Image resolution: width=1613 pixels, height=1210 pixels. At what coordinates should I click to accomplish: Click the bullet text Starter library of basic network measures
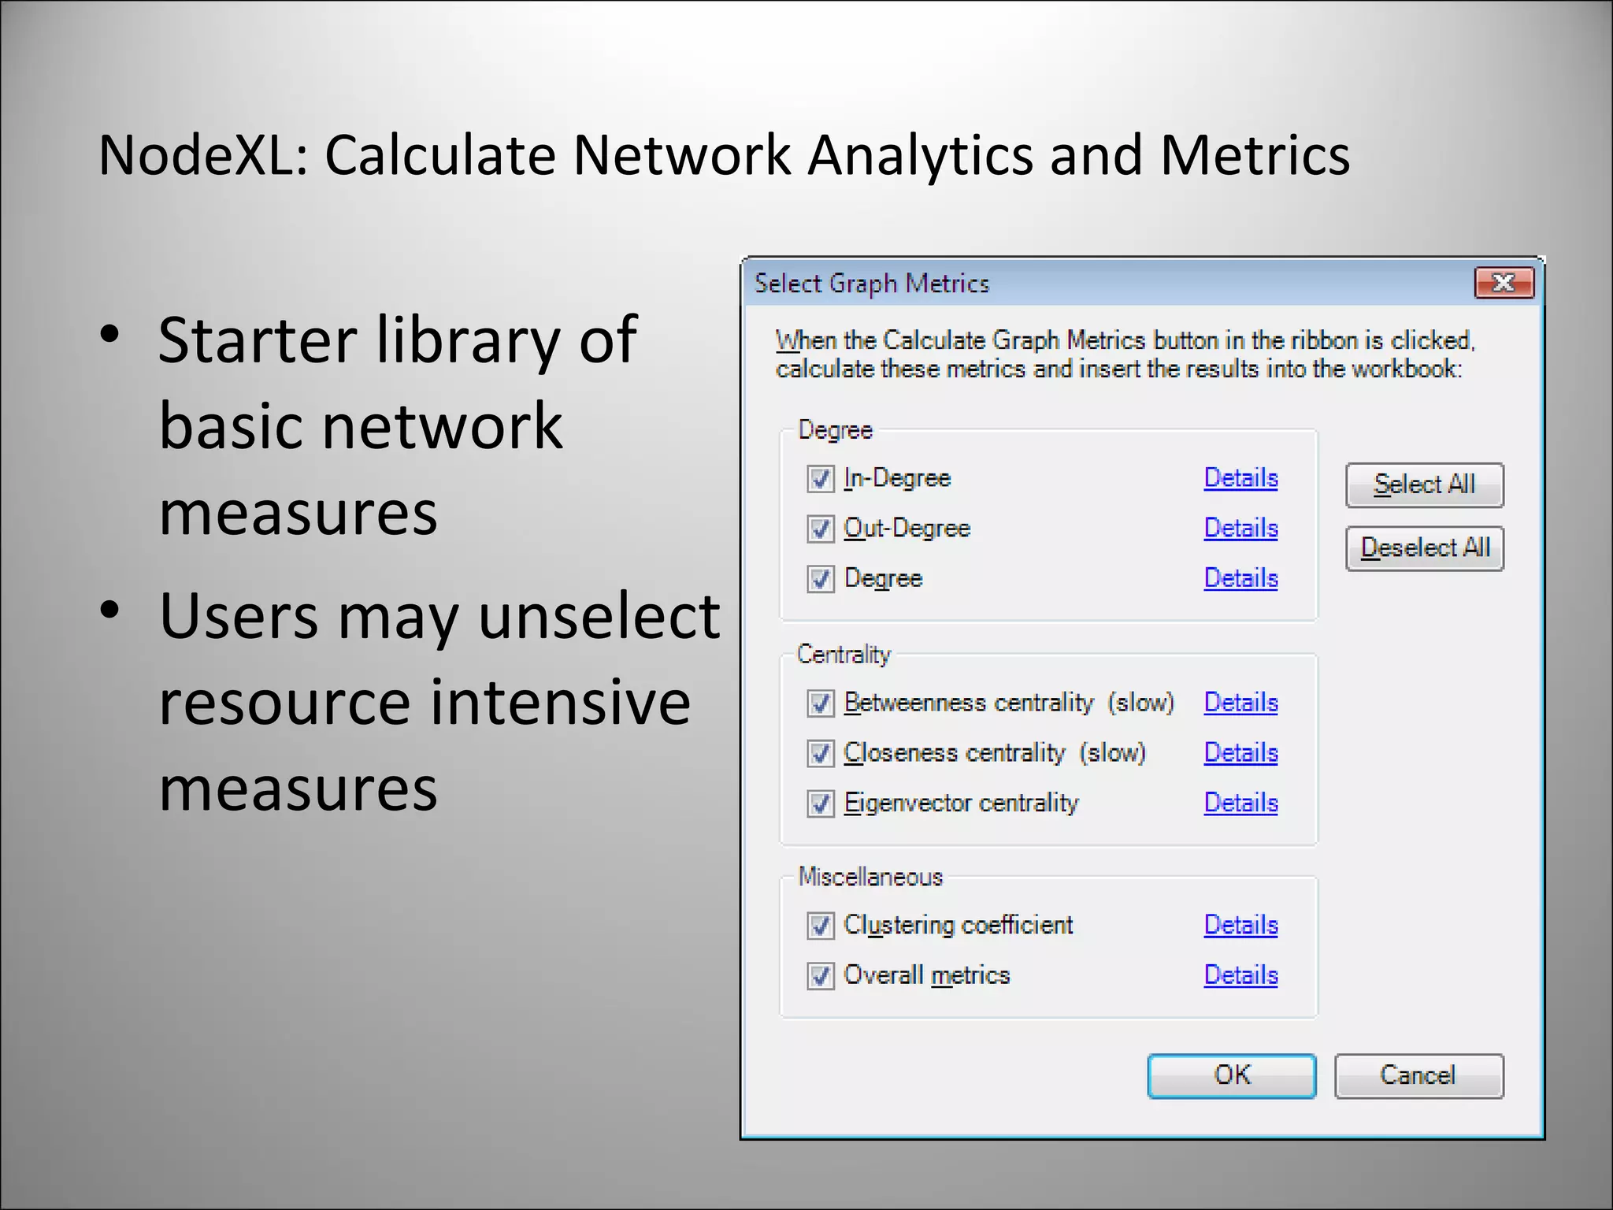[398, 425]
